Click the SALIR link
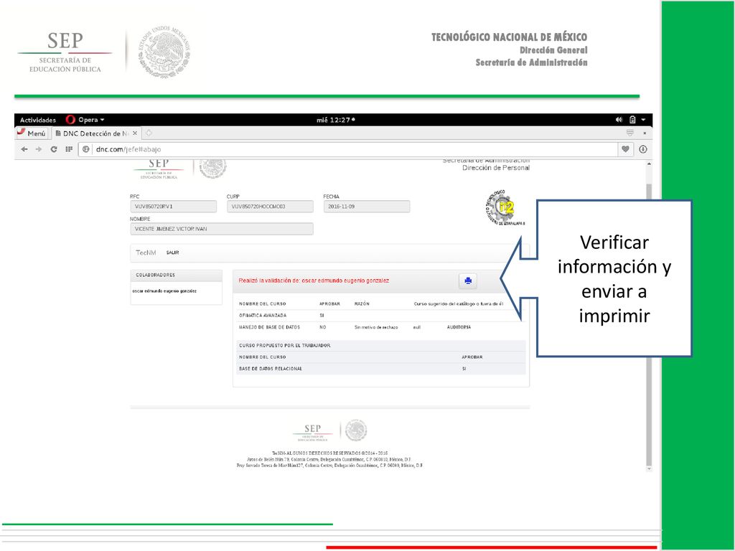Viewport: 735px width, 551px height. tap(172, 253)
